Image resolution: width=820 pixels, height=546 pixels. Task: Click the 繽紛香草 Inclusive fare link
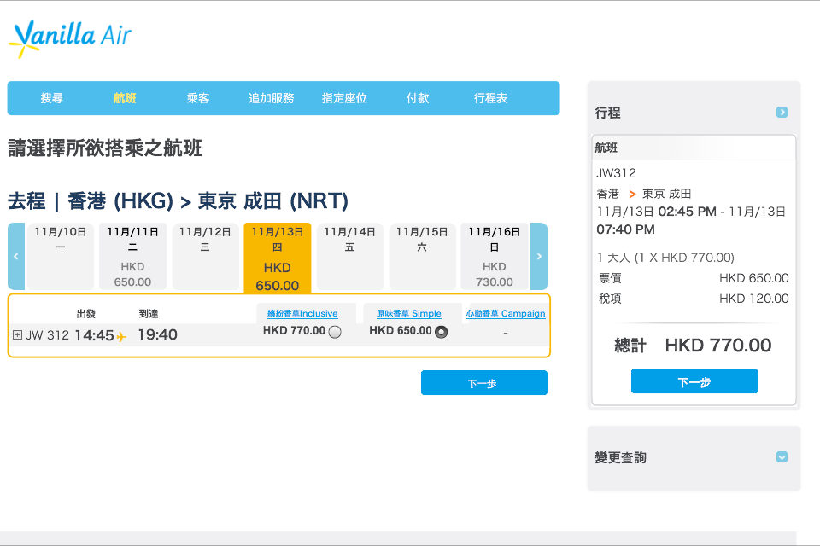pyautogui.click(x=302, y=313)
